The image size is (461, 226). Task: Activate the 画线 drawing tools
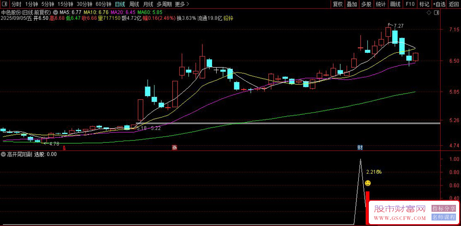point(395,4)
